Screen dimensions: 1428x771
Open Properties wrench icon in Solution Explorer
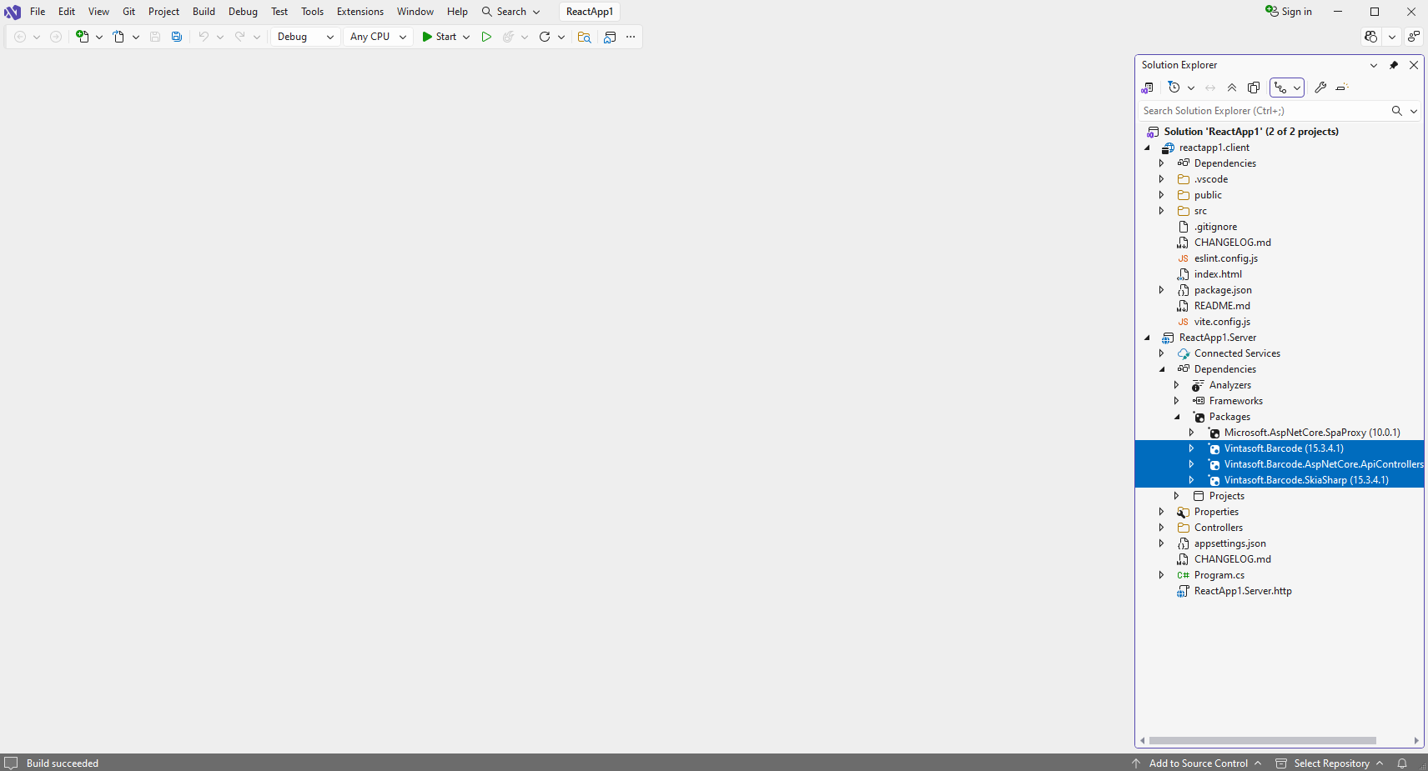[1320, 88]
